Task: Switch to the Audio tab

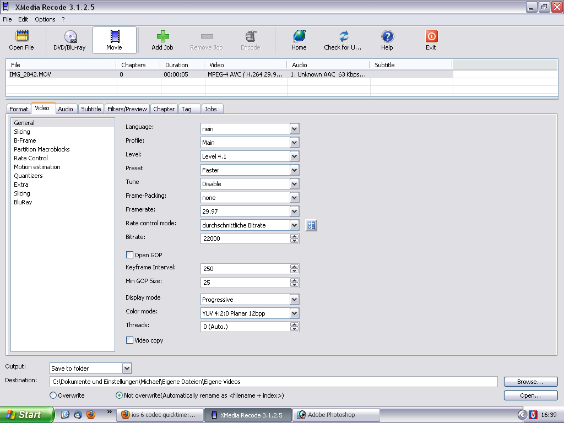Action: point(66,109)
